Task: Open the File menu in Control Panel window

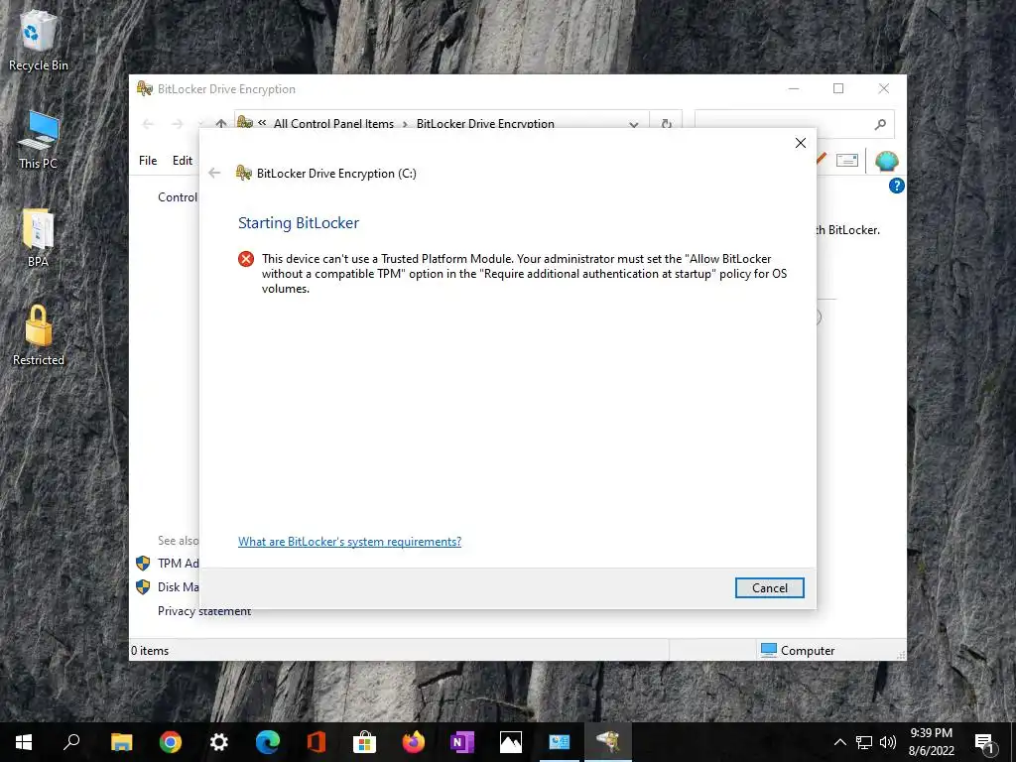Action: [x=148, y=161]
